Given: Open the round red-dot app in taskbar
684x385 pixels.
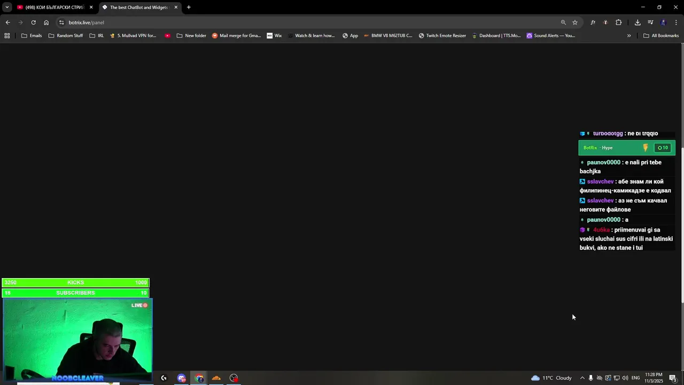Looking at the screenshot, I should [x=234, y=378].
